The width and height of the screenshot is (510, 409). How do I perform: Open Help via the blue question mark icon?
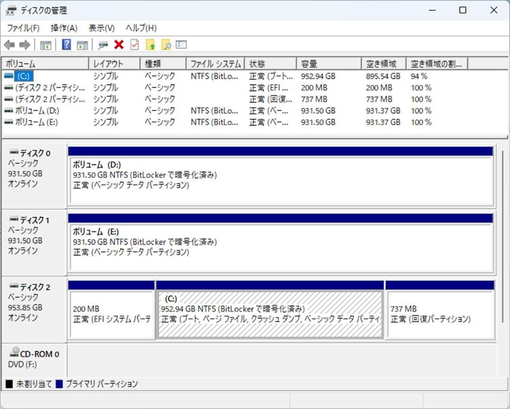pos(67,44)
